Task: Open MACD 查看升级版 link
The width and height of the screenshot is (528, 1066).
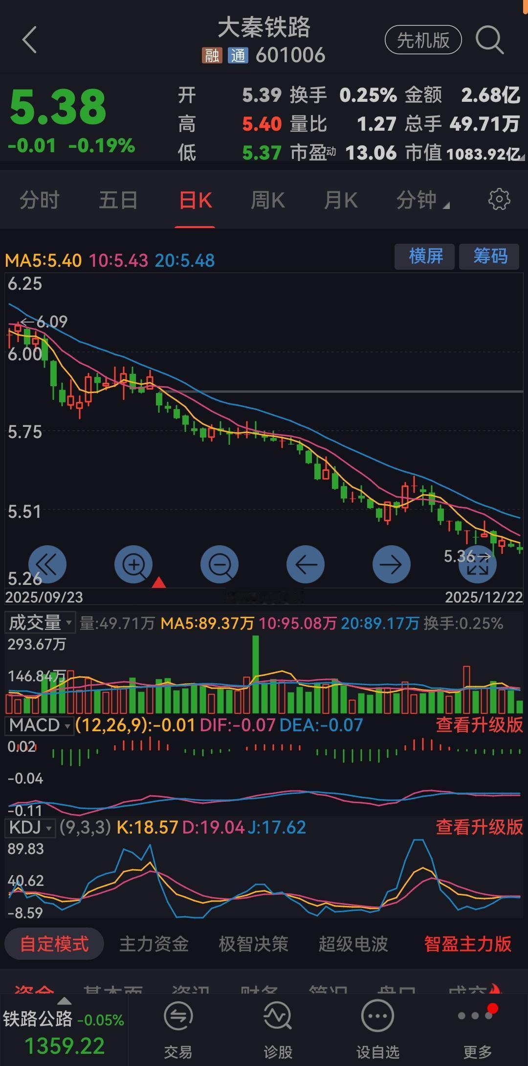Action: [x=480, y=725]
